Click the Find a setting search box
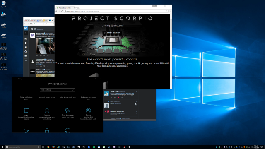The image size is (265, 149). [x=57, y=90]
